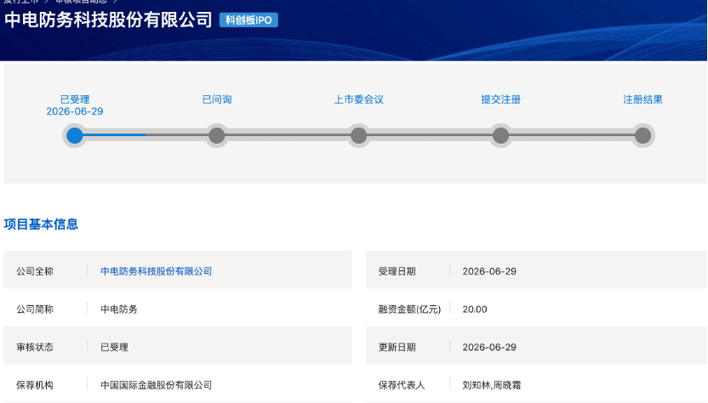This screenshot has height=403, width=708.
Task: Click the 受理日期 field label
Action: coord(397,271)
